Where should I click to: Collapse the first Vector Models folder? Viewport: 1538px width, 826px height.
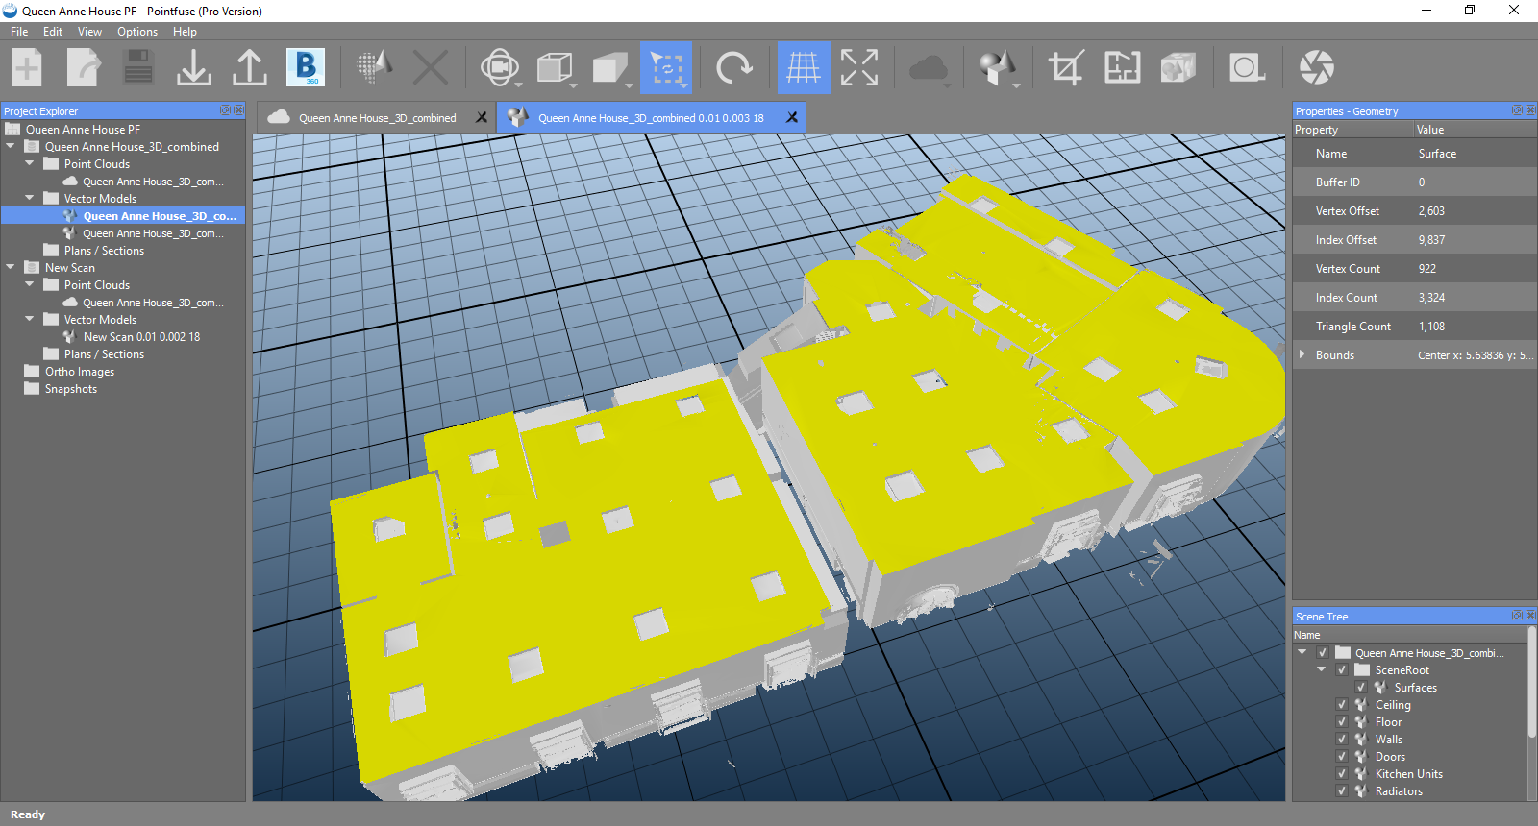click(30, 199)
